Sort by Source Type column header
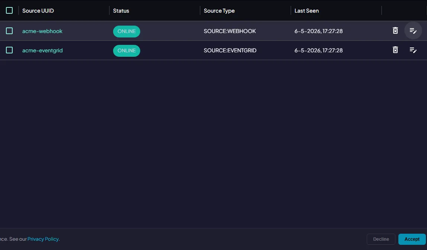The height and width of the screenshot is (250, 427). [219, 11]
